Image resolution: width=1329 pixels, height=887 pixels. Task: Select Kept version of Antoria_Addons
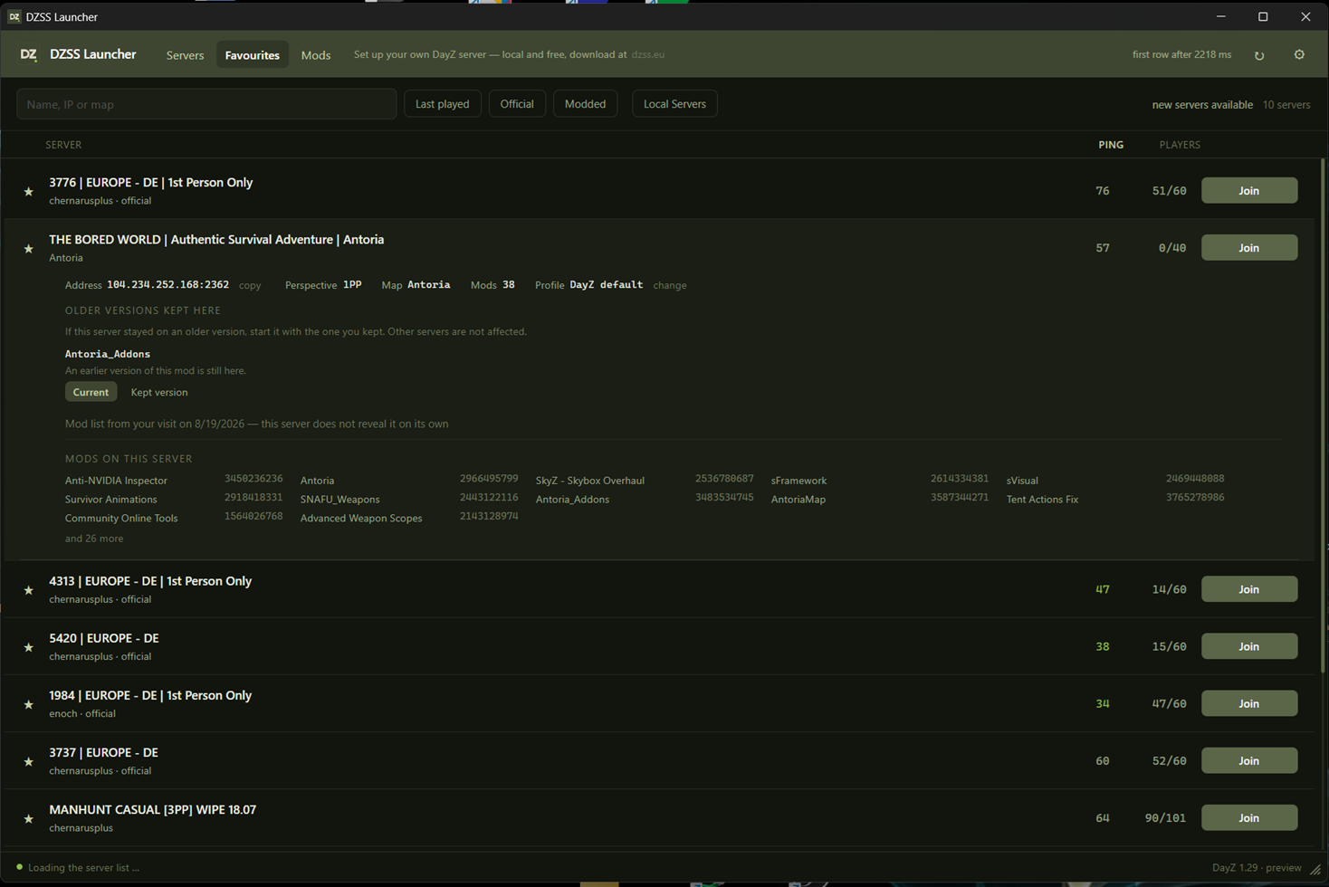click(x=159, y=392)
